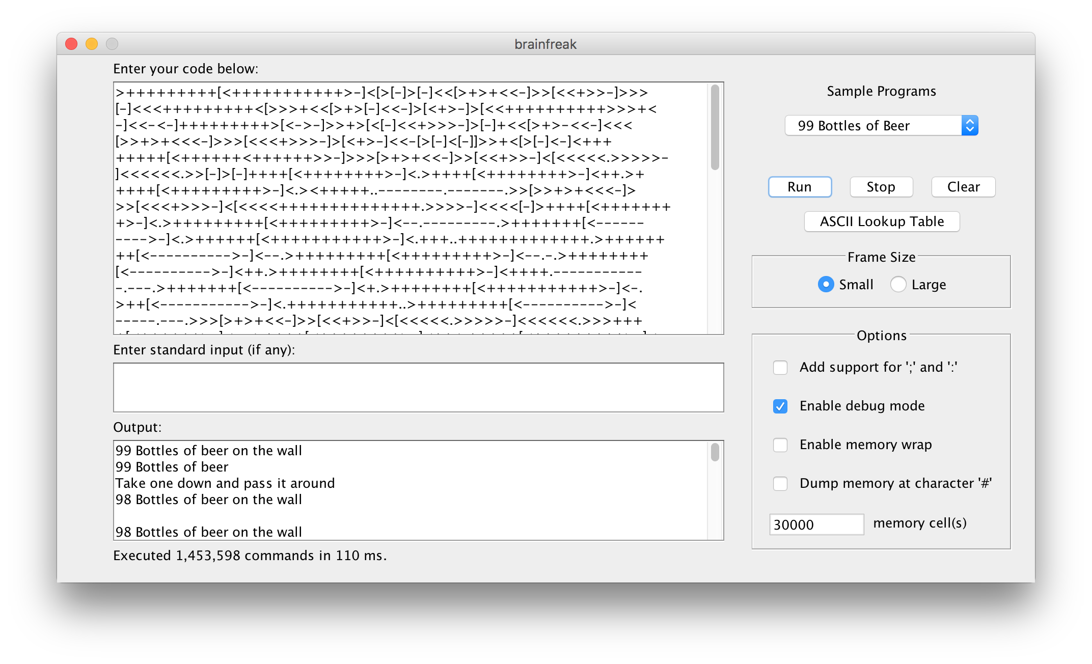
Task: Click the memory cells input field
Action: 816,524
